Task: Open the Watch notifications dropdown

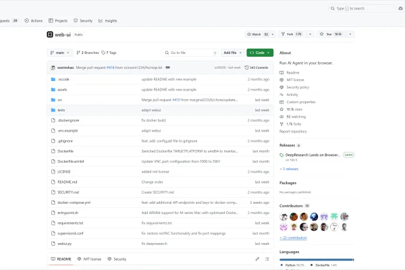Action: pyautogui.click(x=260, y=34)
